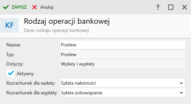Screen dimensions: 191x104
Task: Maximize the dialog window
Action: click(x=171, y=7)
